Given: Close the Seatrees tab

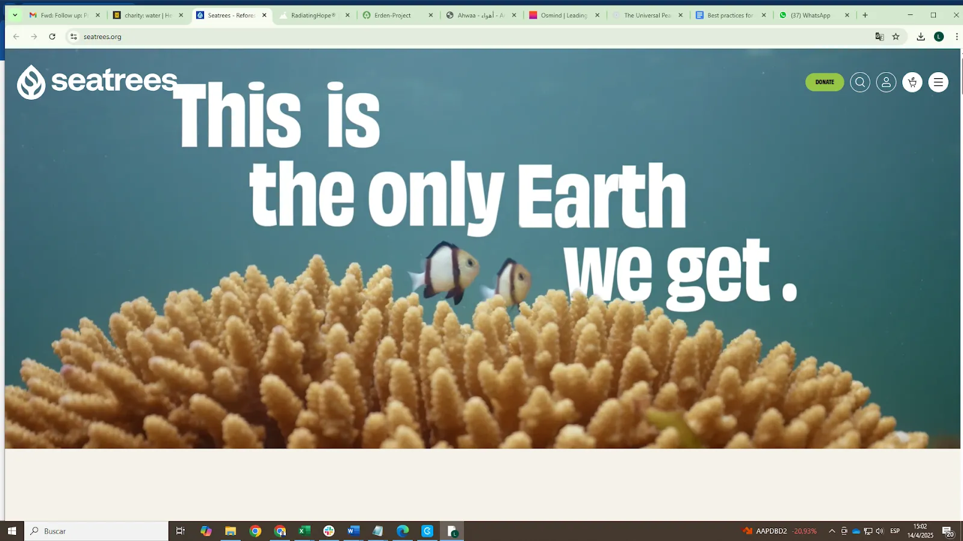Looking at the screenshot, I should click(x=264, y=15).
